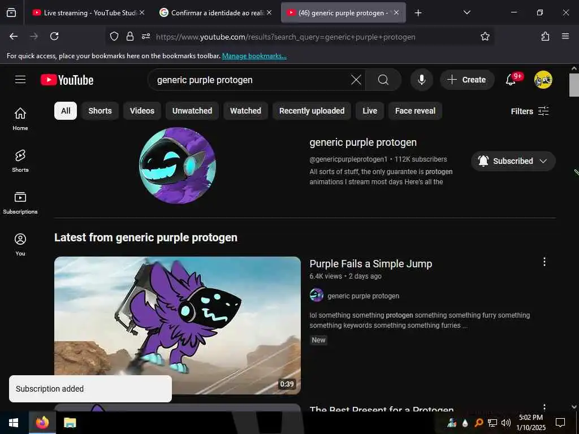The image size is (579, 434).
Task: Click the Create button
Action: click(467, 80)
